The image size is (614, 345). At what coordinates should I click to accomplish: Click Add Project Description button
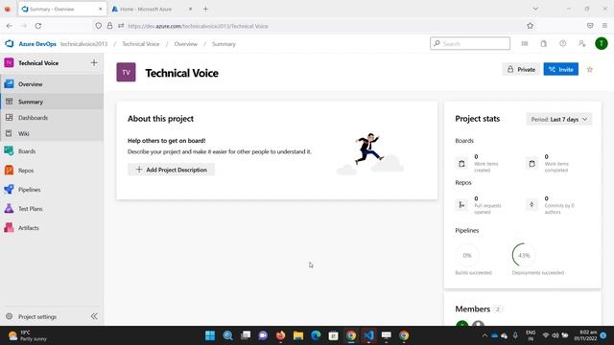171,170
